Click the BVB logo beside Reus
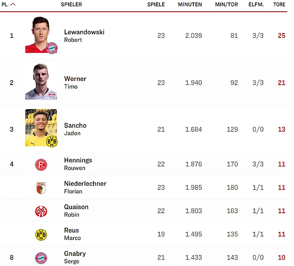Viewport: 294px width, 266px height. (x=41, y=235)
